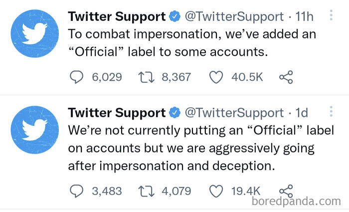
Task: Click Twitter Support name on first tweet
Action: [x=116, y=16]
